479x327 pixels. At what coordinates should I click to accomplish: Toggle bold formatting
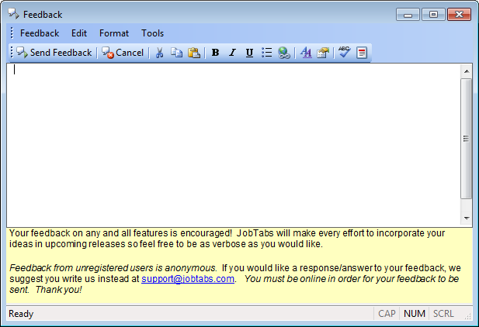[215, 53]
